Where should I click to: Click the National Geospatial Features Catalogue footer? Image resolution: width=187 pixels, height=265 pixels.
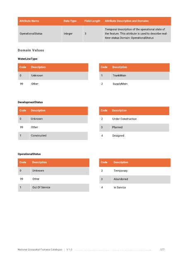coord(40,250)
